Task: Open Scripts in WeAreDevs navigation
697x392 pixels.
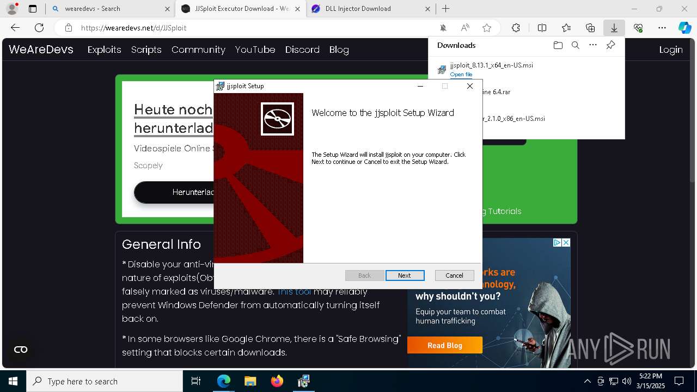Action: point(146,50)
